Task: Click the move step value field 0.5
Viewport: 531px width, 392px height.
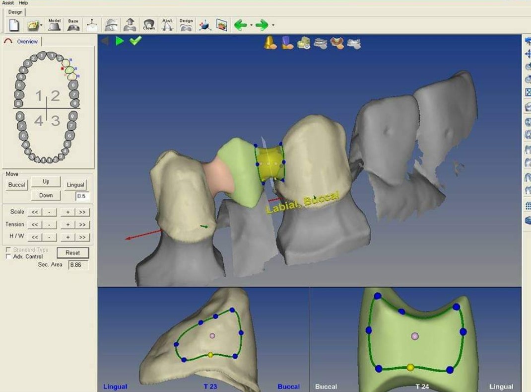Action: pos(82,196)
